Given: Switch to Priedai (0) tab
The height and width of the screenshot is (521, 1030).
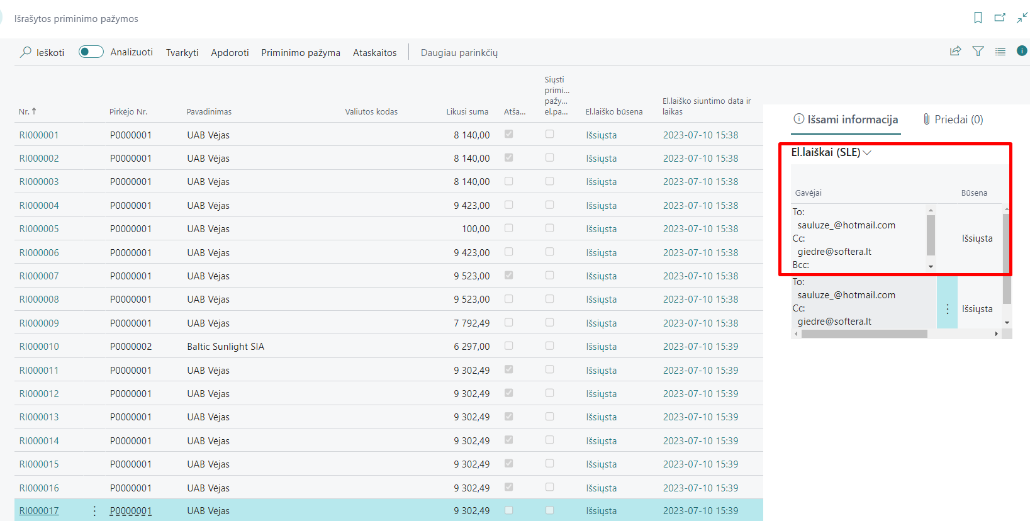Looking at the screenshot, I should 953,119.
